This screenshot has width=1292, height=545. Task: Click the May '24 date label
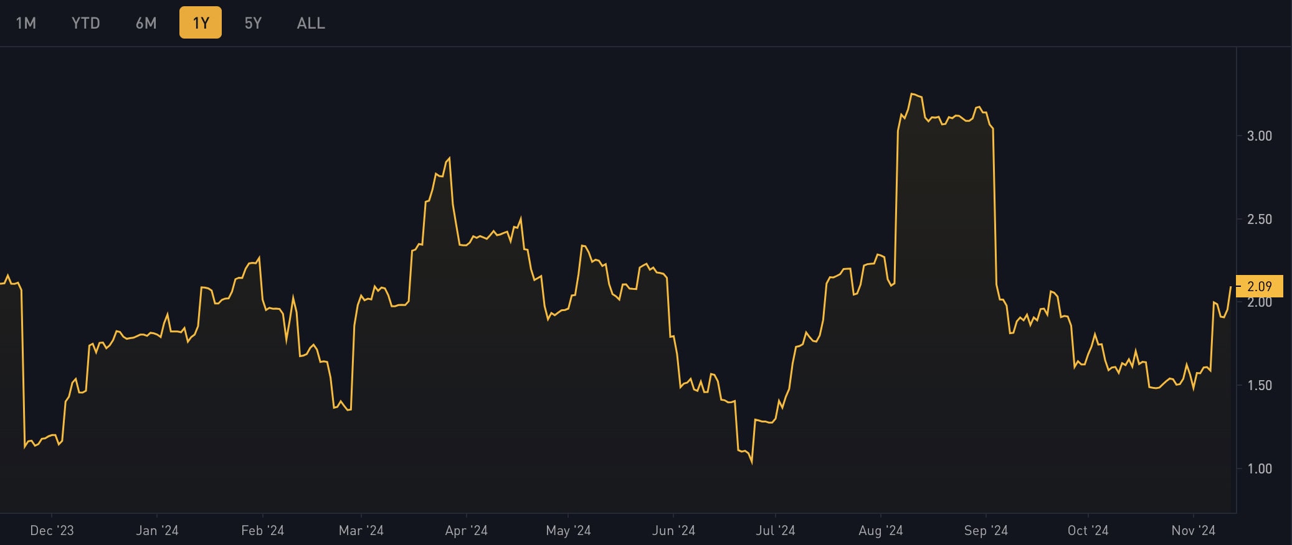point(568,530)
